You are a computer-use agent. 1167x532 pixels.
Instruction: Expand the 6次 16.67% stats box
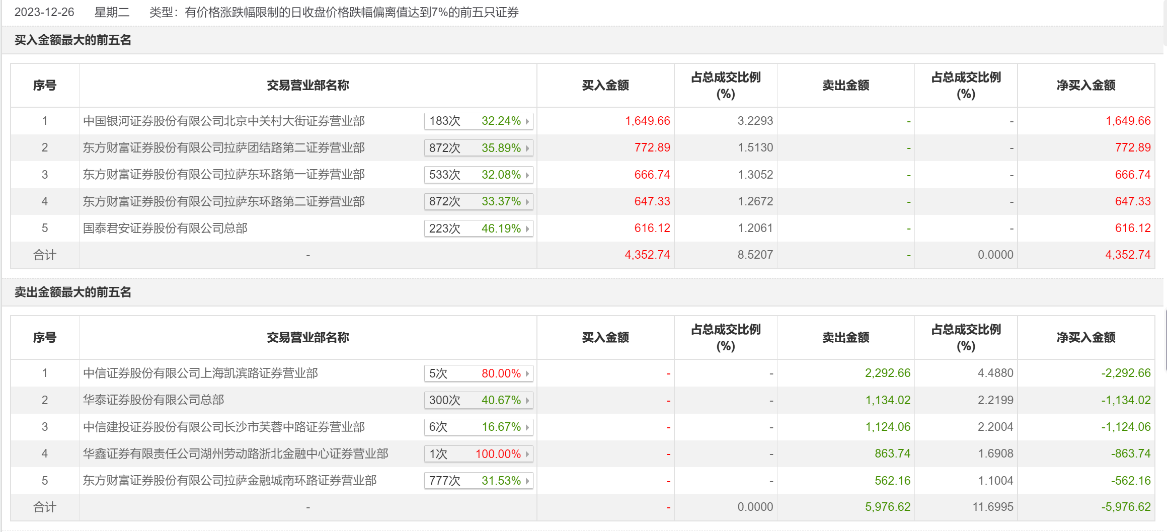(x=479, y=427)
